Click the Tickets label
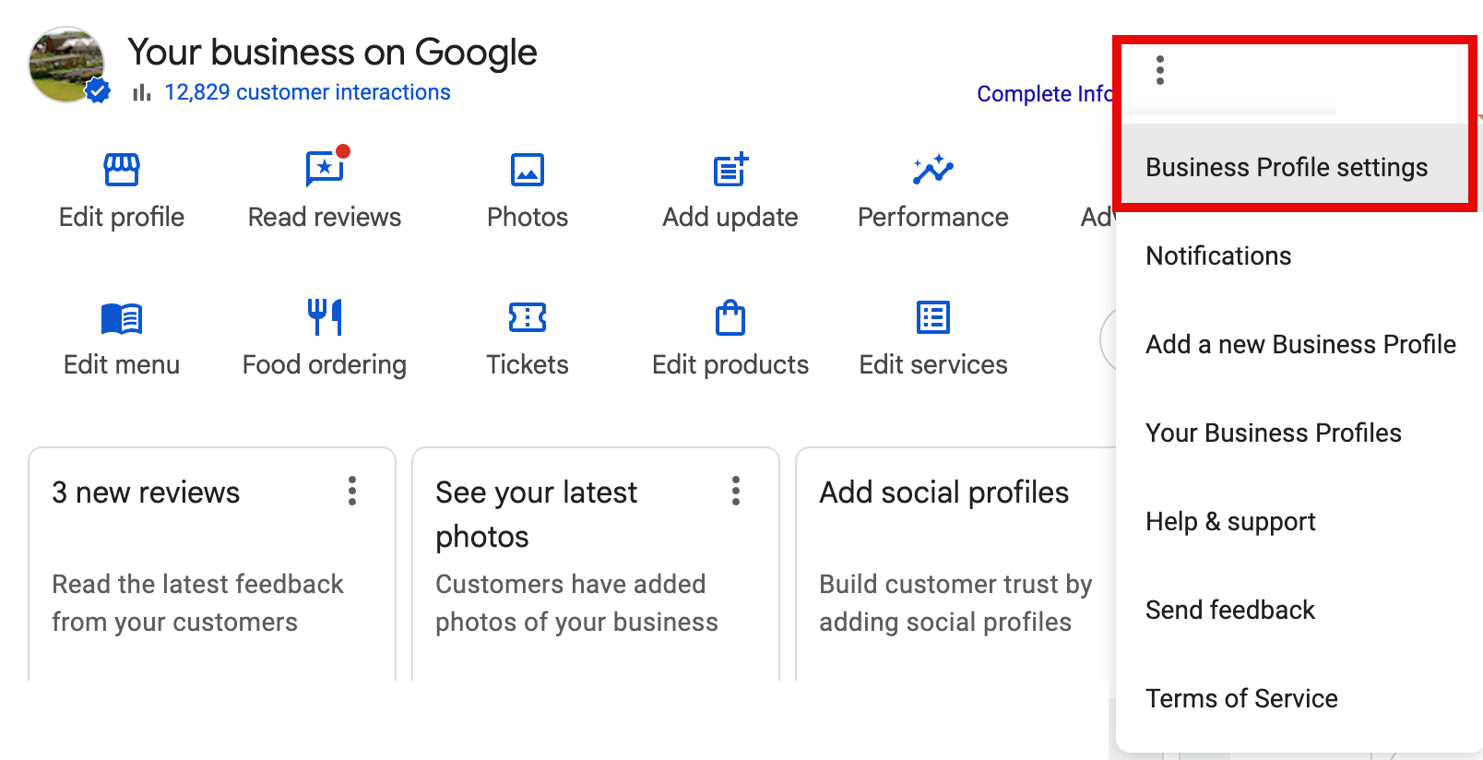The image size is (1483, 760). click(x=528, y=364)
